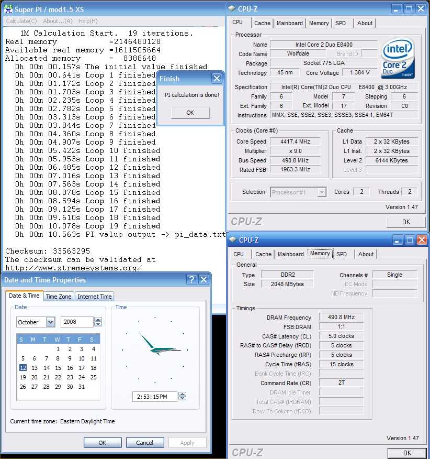Click the Multiplier x 9.0 value
The image size is (430, 459).
(x=295, y=151)
